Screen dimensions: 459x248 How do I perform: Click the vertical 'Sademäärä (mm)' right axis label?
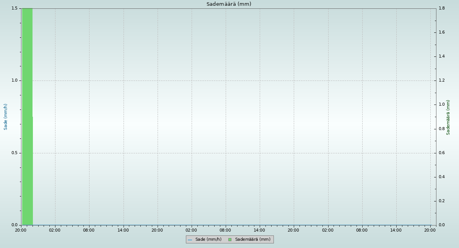pos(448,117)
